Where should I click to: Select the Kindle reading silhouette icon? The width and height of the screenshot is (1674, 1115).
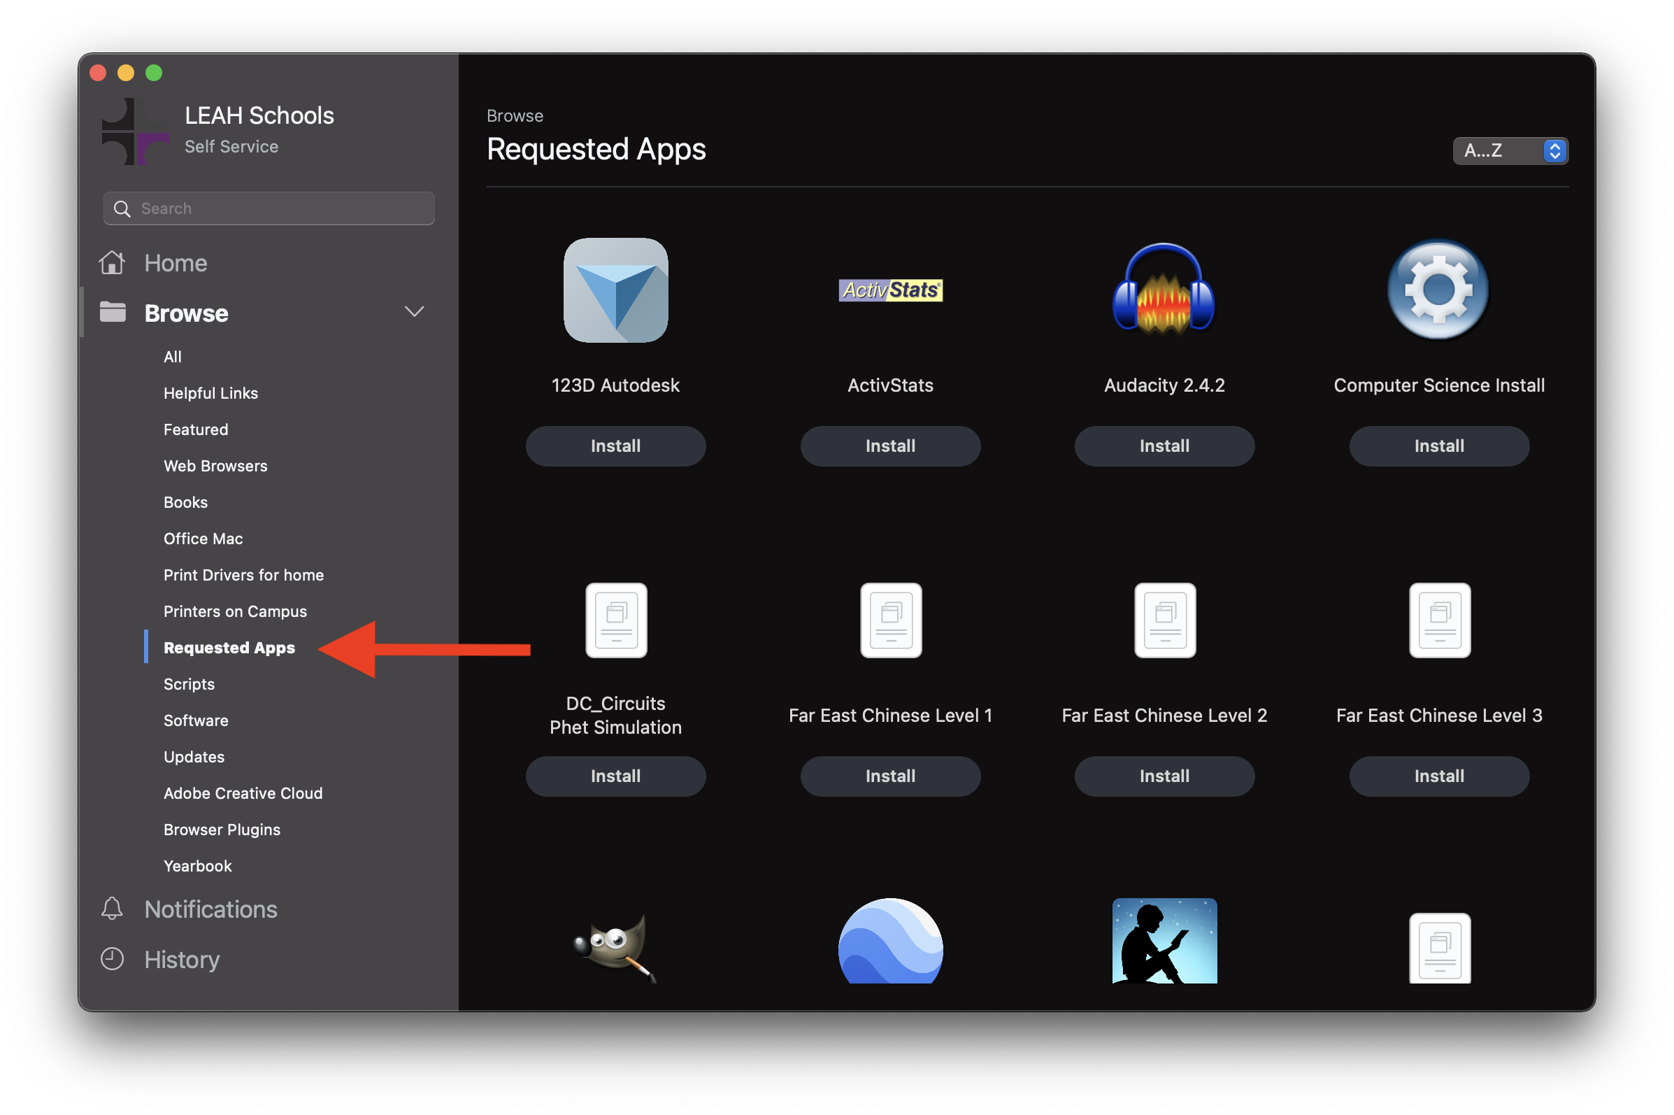(x=1164, y=940)
